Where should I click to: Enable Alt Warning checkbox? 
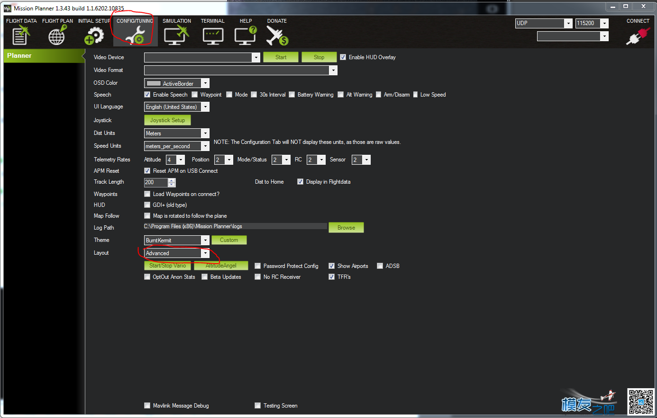[x=340, y=95]
